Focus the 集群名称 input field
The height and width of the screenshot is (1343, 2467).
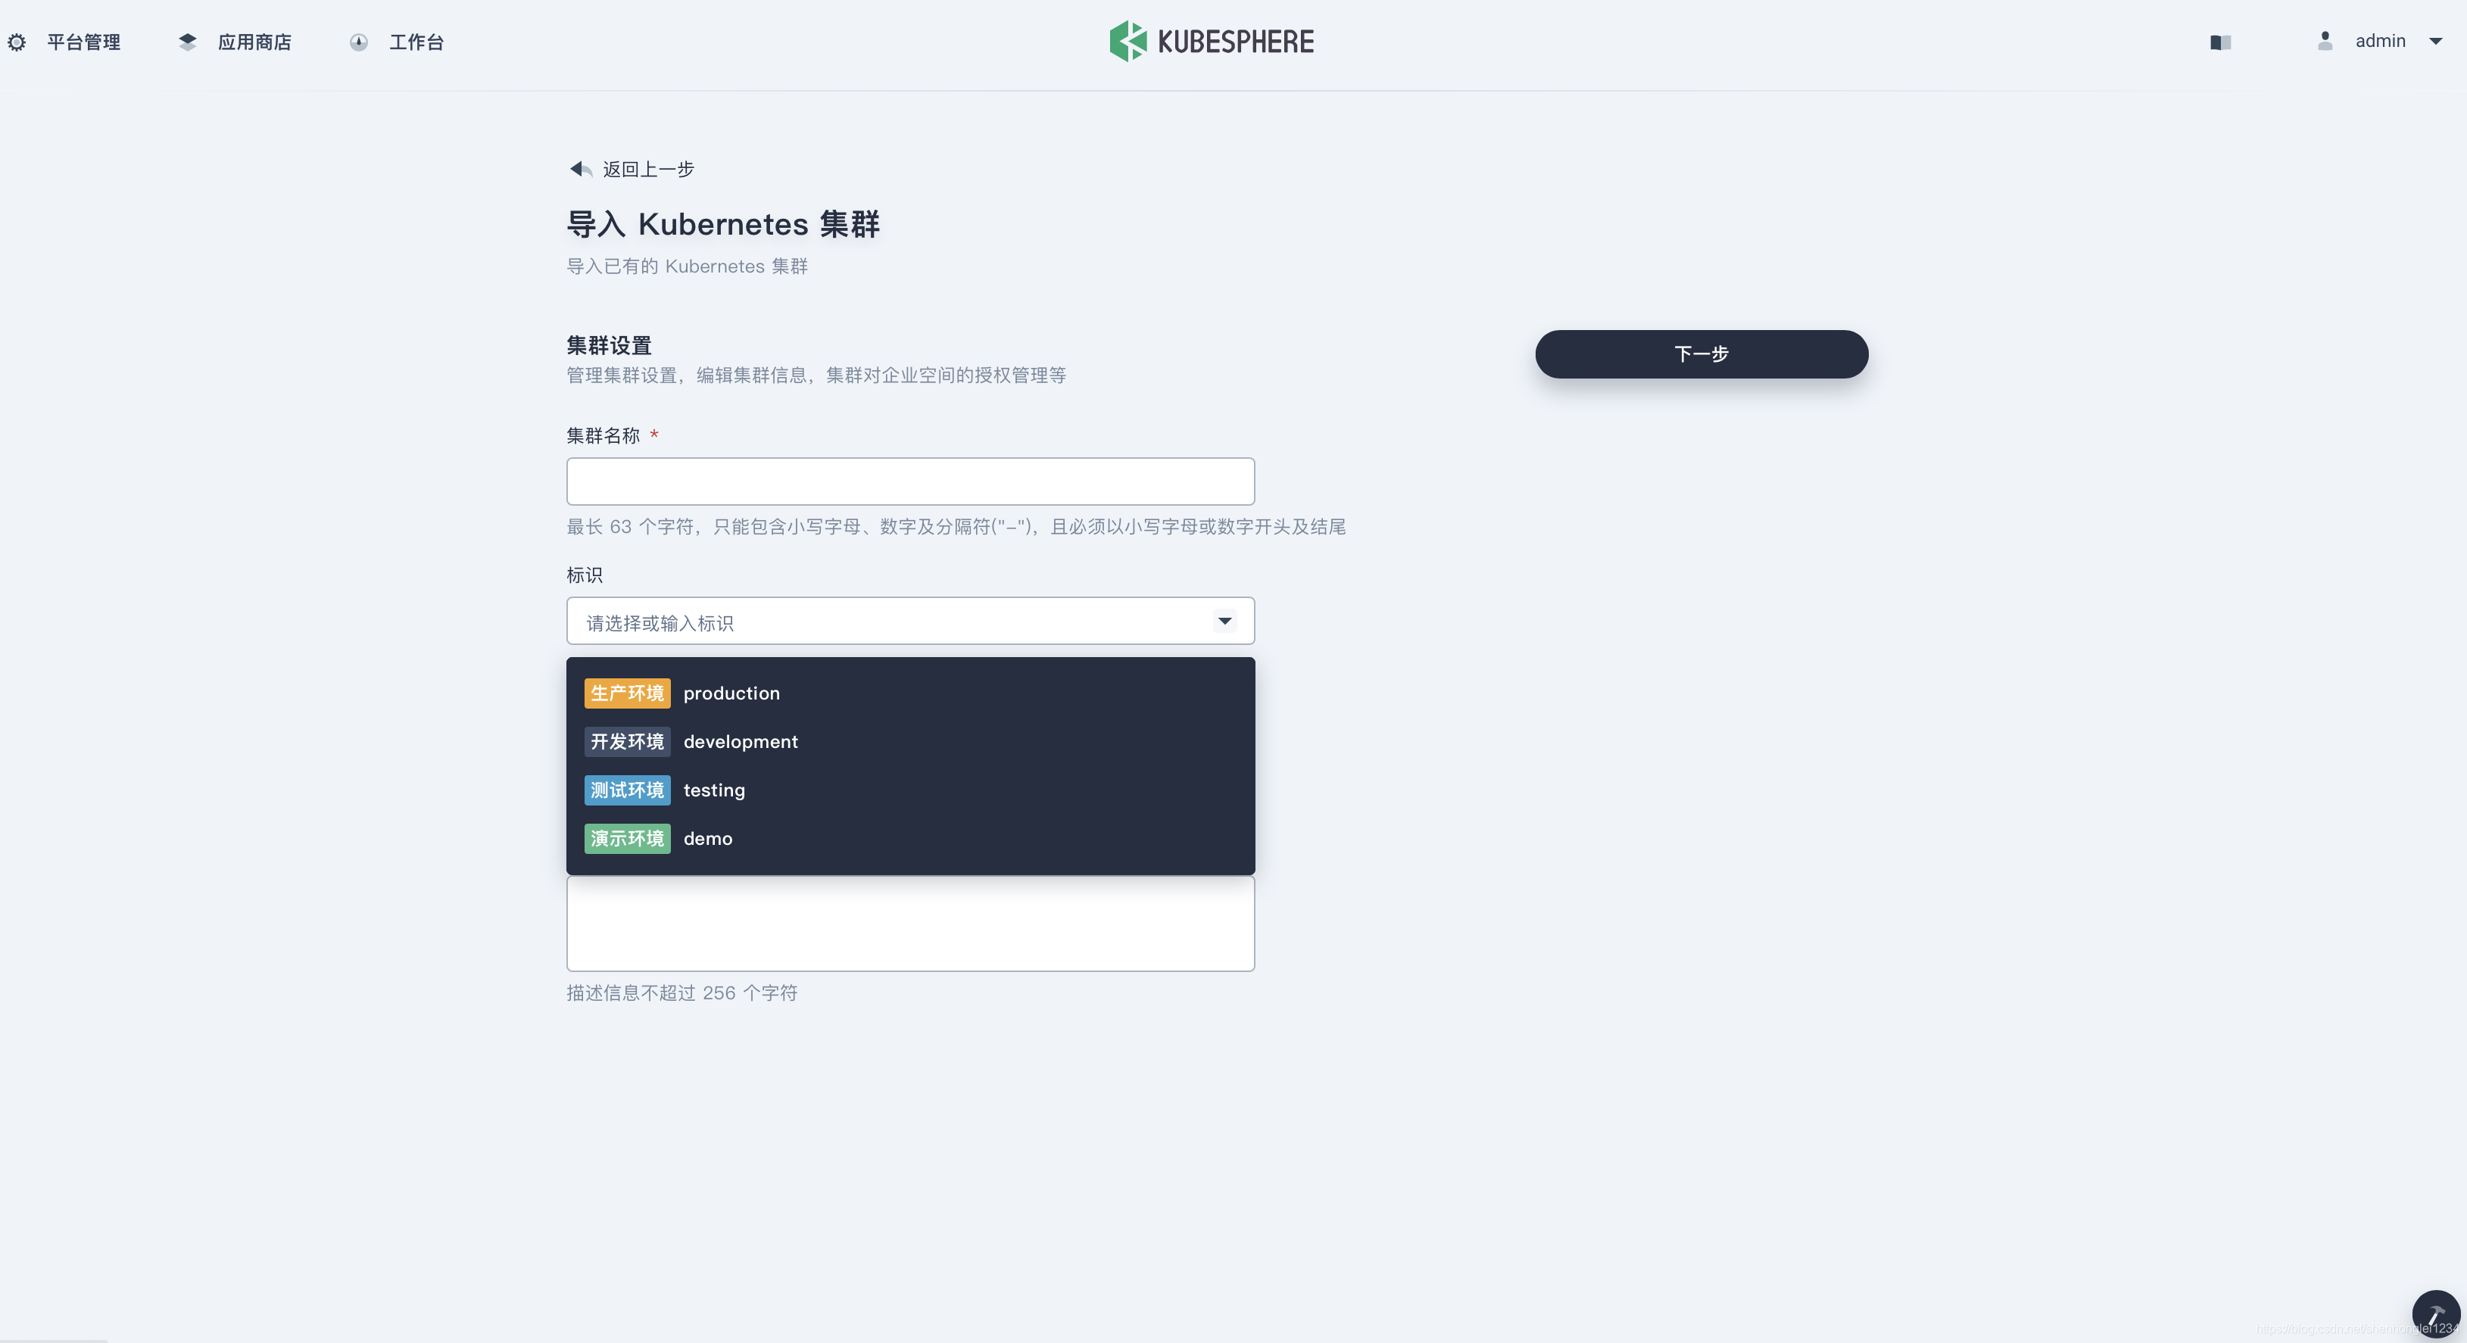pyautogui.click(x=910, y=481)
